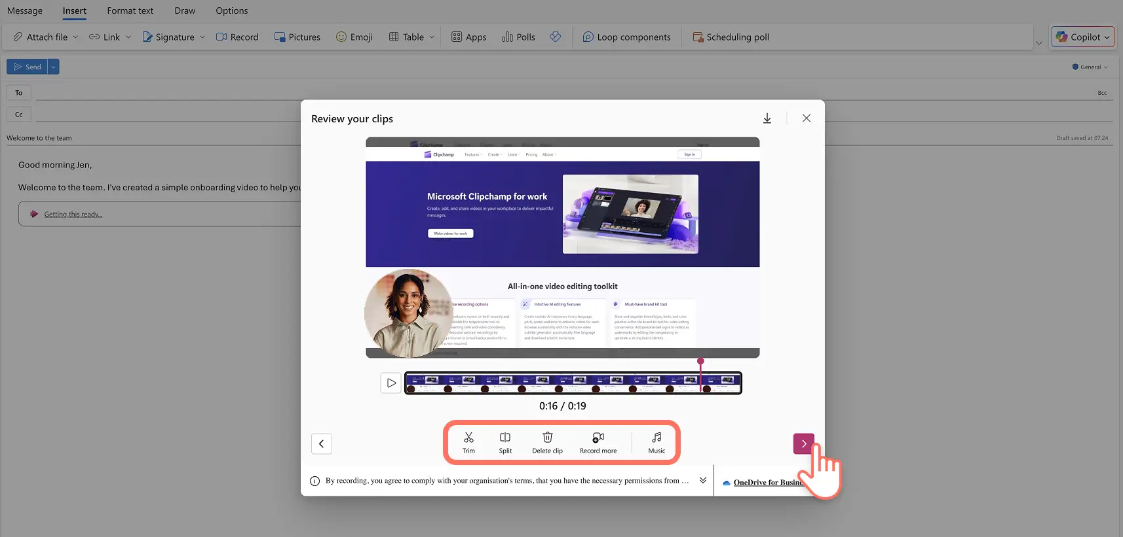Click the Link button
This screenshot has height=537, width=1123.
click(105, 37)
